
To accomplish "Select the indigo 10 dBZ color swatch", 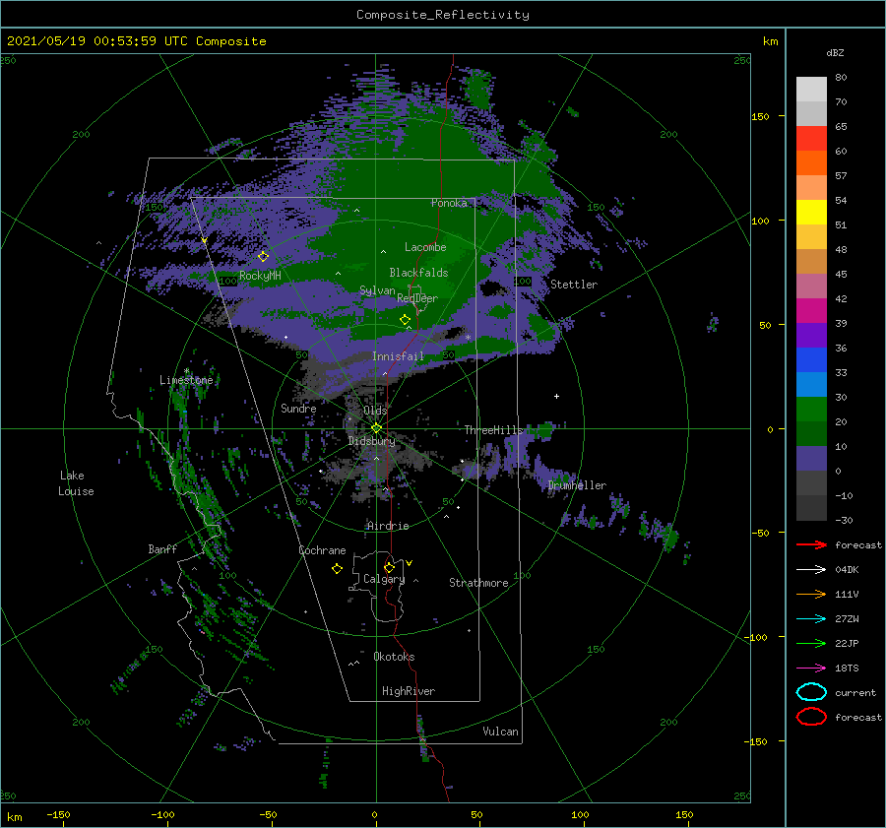I will (811, 458).
